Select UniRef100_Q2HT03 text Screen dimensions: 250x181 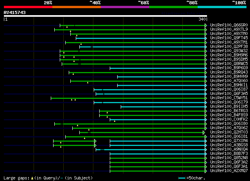(229, 132)
